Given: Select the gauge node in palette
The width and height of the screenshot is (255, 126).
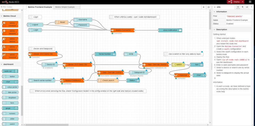Looking at the screenshot, I should (10, 108).
